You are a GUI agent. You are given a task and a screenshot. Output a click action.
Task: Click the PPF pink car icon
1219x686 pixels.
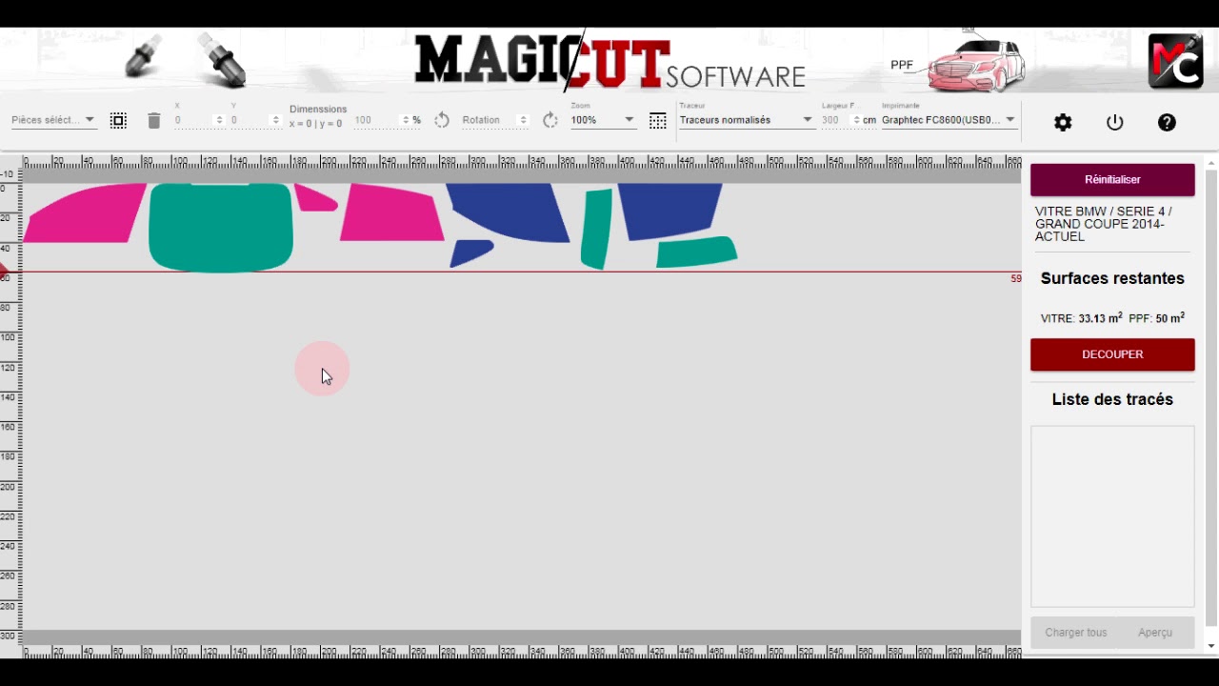coord(976,63)
